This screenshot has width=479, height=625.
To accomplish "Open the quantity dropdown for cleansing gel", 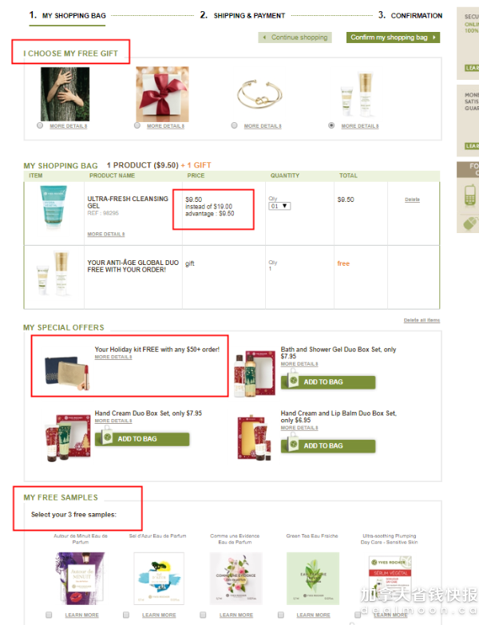I will point(279,206).
